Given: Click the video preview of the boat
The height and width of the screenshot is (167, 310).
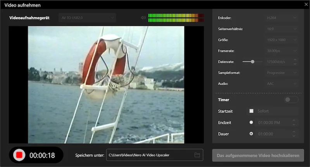Looking at the screenshot, I should (106, 85).
